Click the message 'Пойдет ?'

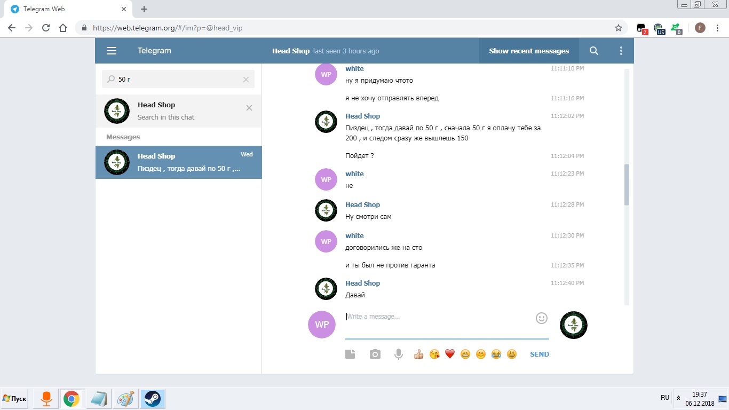click(x=360, y=156)
